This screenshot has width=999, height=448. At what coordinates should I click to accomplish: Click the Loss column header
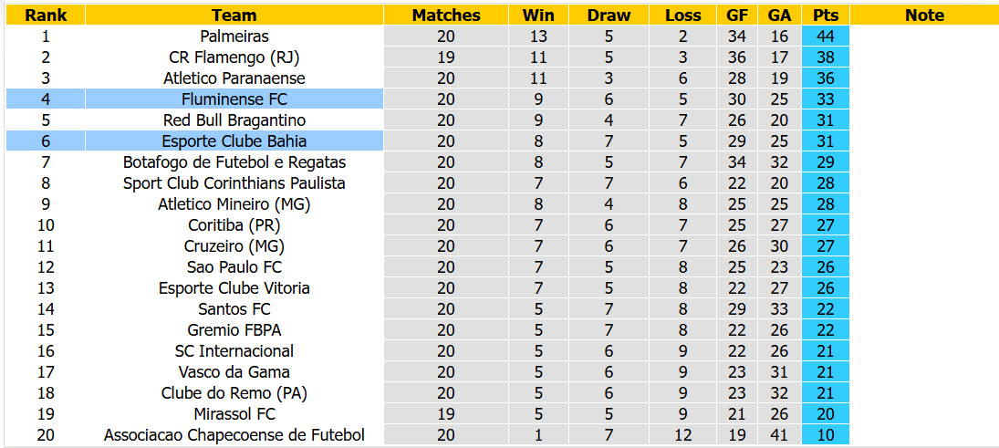coord(683,16)
